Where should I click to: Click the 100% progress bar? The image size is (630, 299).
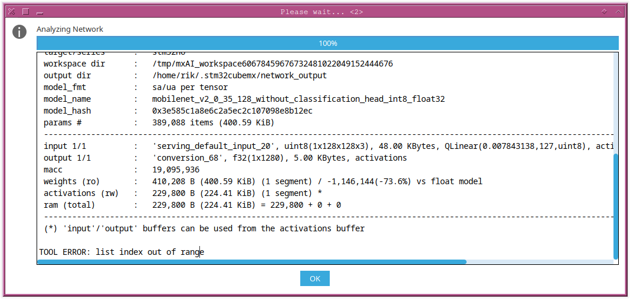[x=327, y=44]
